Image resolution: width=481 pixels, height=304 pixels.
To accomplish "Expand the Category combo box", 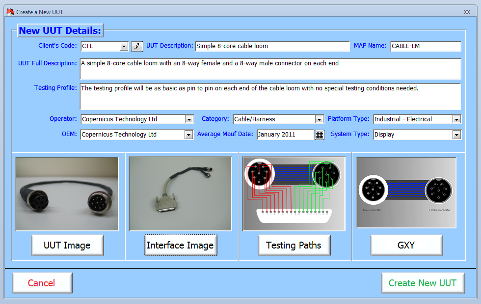I will pos(319,119).
